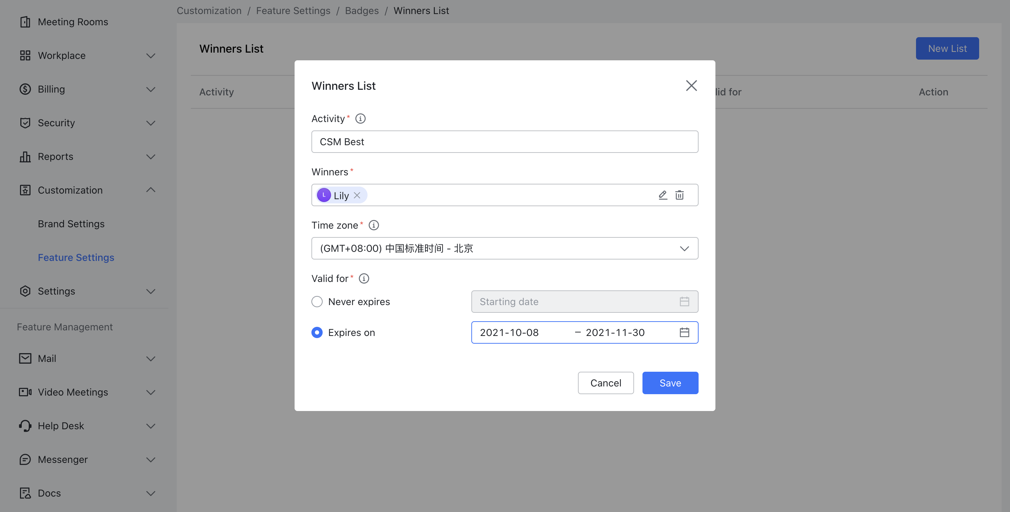Select the Reports chart icon

click(25, 156)
